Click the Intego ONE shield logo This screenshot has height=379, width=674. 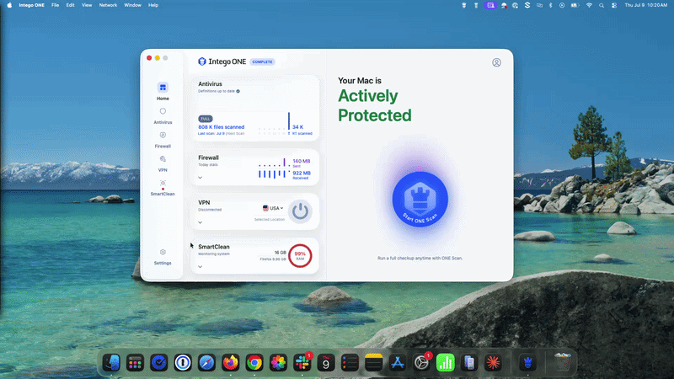pos(201,61)
